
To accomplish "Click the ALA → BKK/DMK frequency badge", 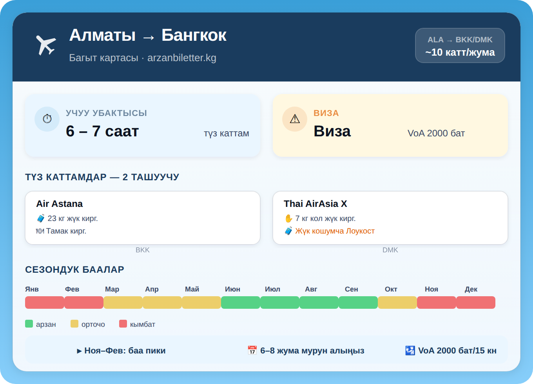I will [x=460, y=45].
